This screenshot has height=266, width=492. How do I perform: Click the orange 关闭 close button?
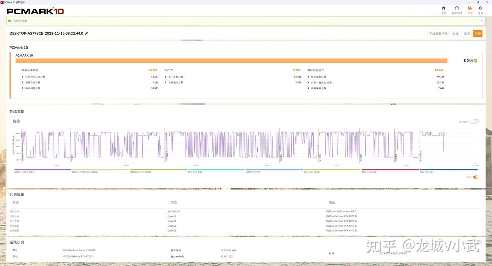(x=478, y=33)
